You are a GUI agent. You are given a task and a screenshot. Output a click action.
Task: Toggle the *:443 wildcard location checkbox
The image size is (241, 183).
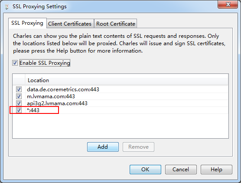(19, 110)
